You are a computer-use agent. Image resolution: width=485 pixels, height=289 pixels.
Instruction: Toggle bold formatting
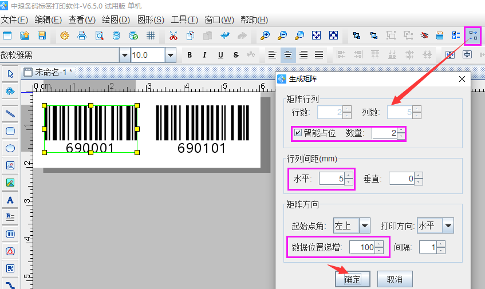[x=190, y=55]
